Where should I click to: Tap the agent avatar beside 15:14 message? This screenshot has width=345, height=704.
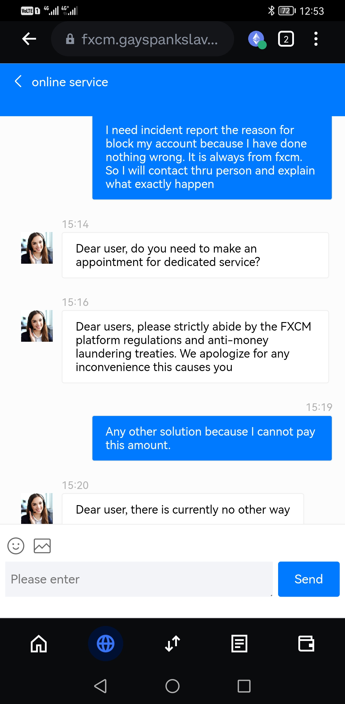coord(37,248)
